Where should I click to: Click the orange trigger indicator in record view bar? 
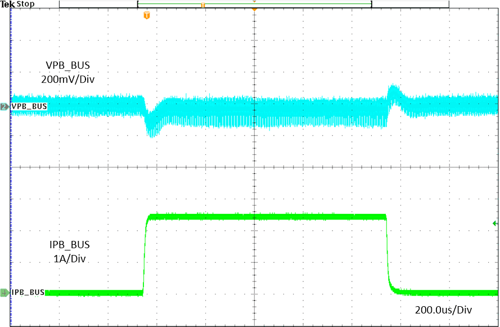pyautogui.click(x=202, y=4)
